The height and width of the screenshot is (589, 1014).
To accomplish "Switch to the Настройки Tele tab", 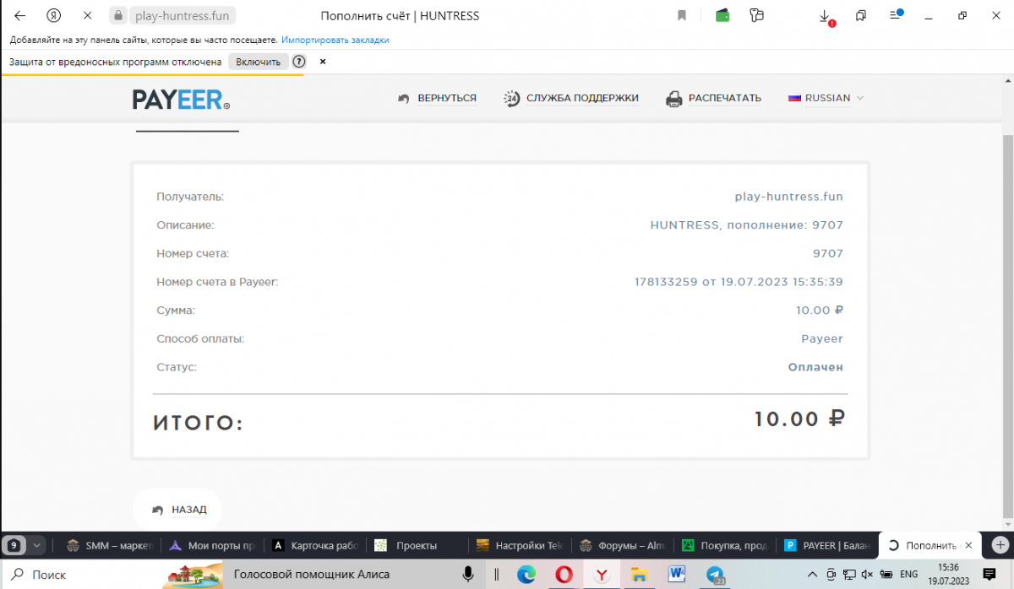I will [521, 545].
